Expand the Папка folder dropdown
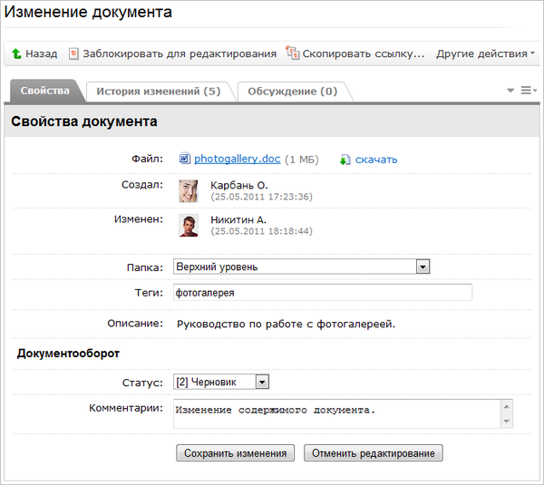The image size is (544, 485). click(422, 267)
